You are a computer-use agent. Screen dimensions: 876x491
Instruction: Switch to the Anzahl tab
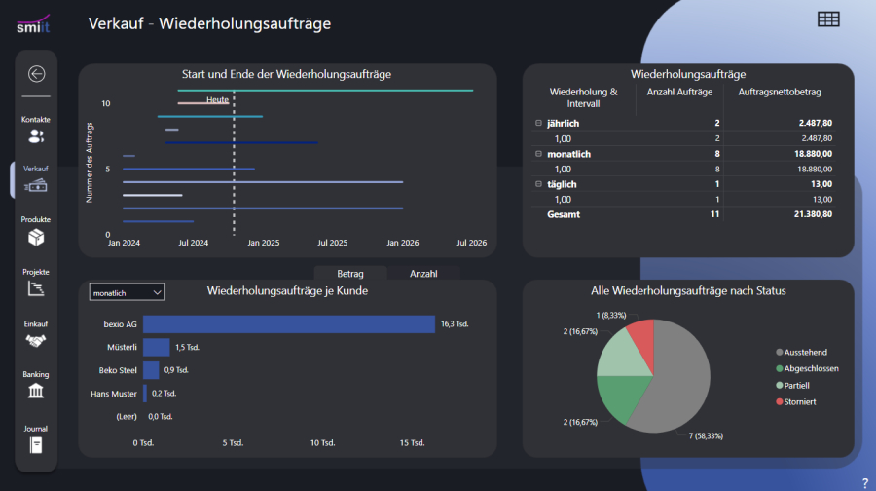point(423,274)
